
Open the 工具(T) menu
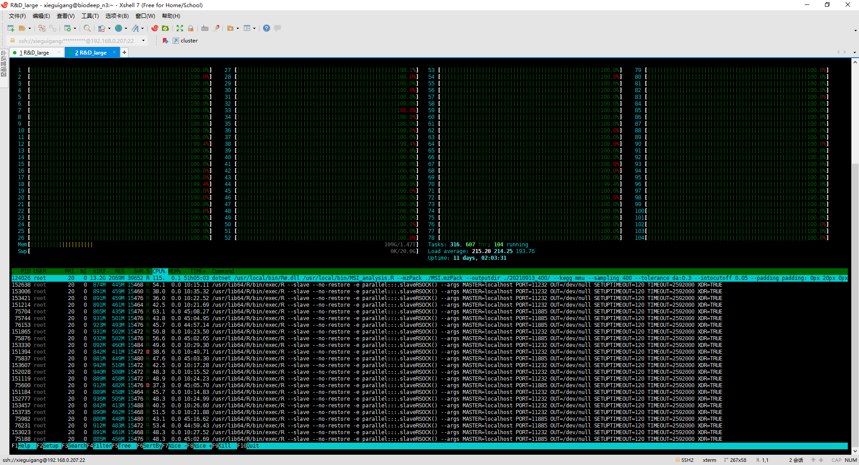tap(89, 16)
